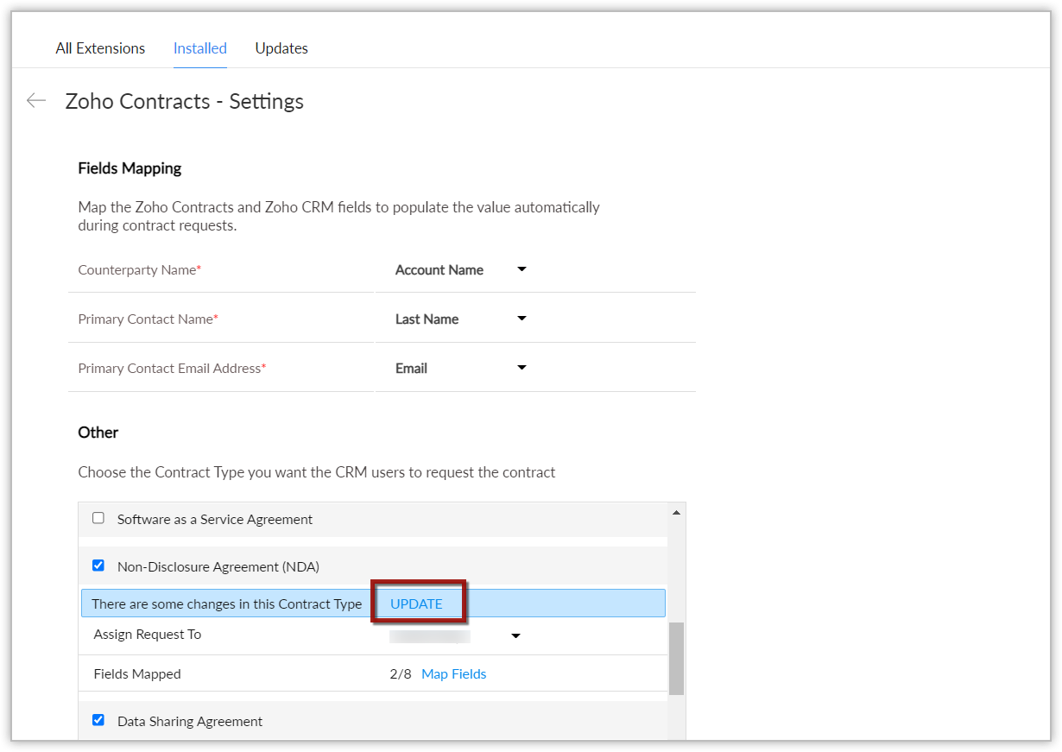Go back using the left arrow icon

(35, 101)
